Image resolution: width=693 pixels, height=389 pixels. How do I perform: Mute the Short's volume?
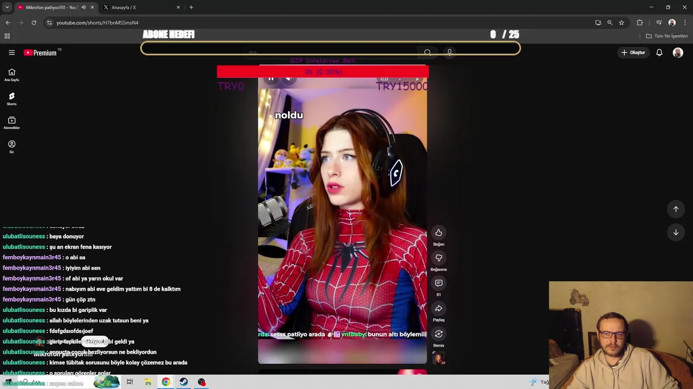click(x=289, y=78)
